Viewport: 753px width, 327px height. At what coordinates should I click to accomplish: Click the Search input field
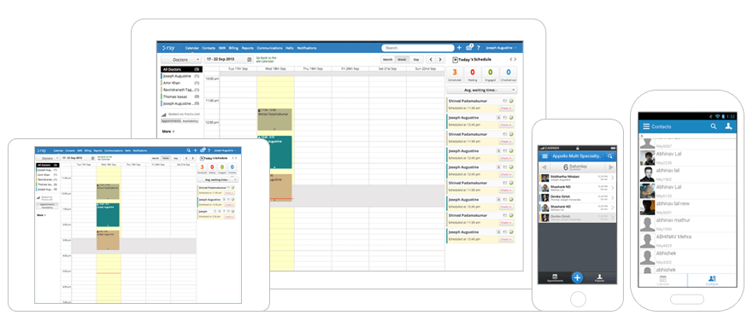coord(418,48)
